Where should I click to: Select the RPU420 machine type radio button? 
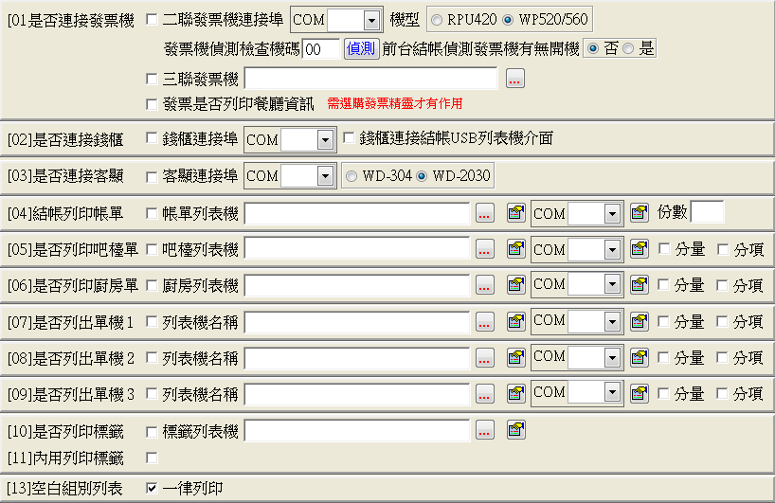click(437, 20)
